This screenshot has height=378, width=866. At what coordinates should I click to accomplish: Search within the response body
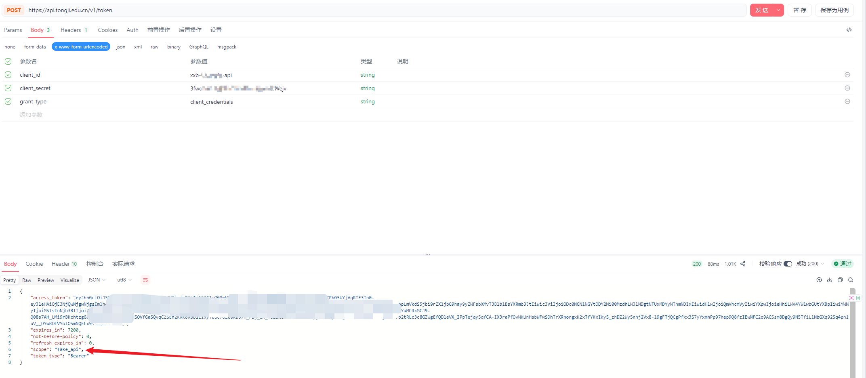point(851,280)
